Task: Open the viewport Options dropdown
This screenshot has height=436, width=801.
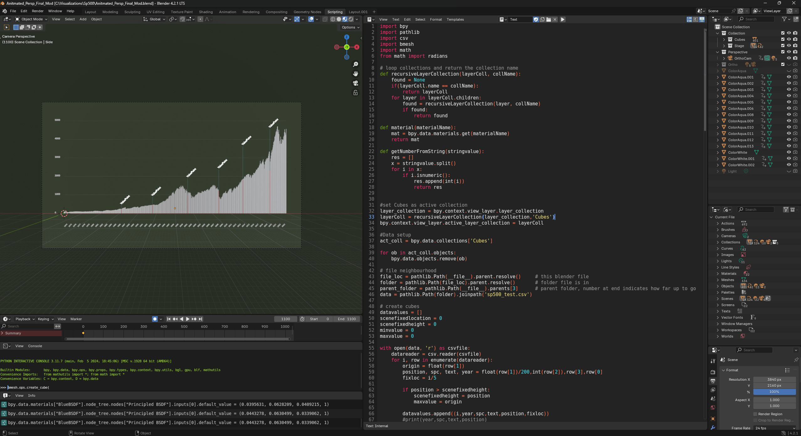Action: 350,27
